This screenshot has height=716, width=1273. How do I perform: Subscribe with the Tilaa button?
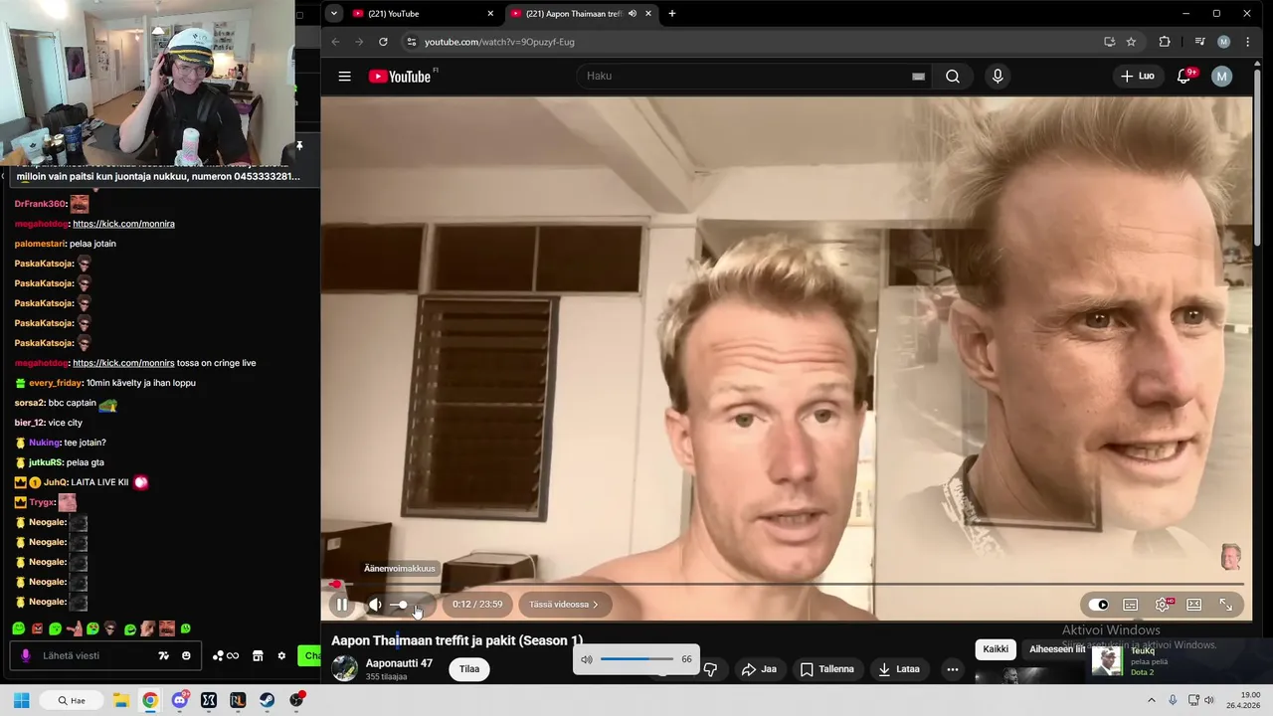pos(469,669)
